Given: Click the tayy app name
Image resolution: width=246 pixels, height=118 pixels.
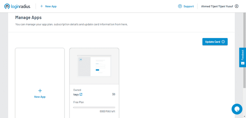Looking at the screenshot, I should [x=76, y=94].
